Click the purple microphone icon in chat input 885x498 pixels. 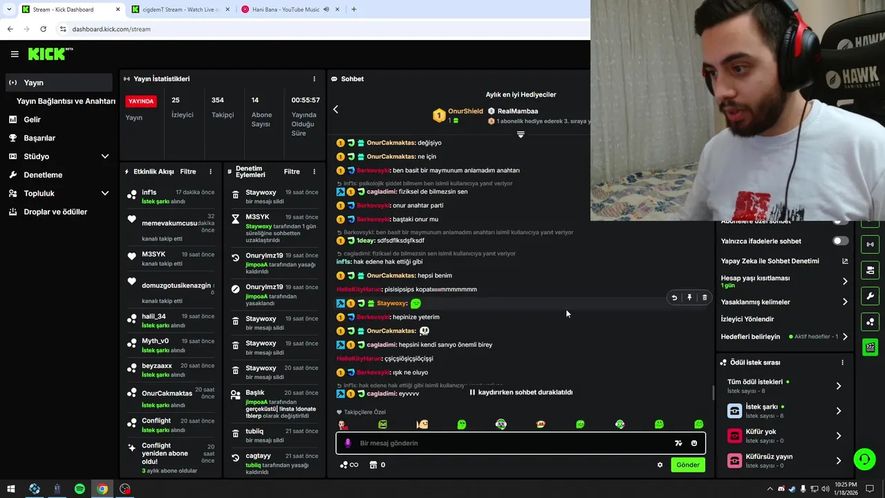(x=348, y=443)
